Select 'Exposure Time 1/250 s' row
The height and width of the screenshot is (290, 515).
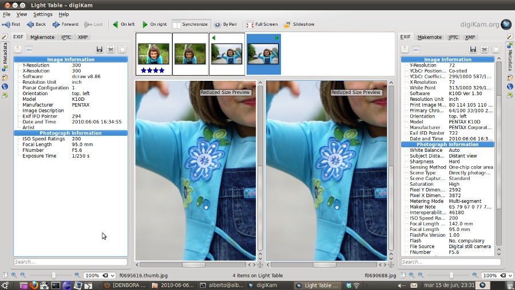pos(70,156)
